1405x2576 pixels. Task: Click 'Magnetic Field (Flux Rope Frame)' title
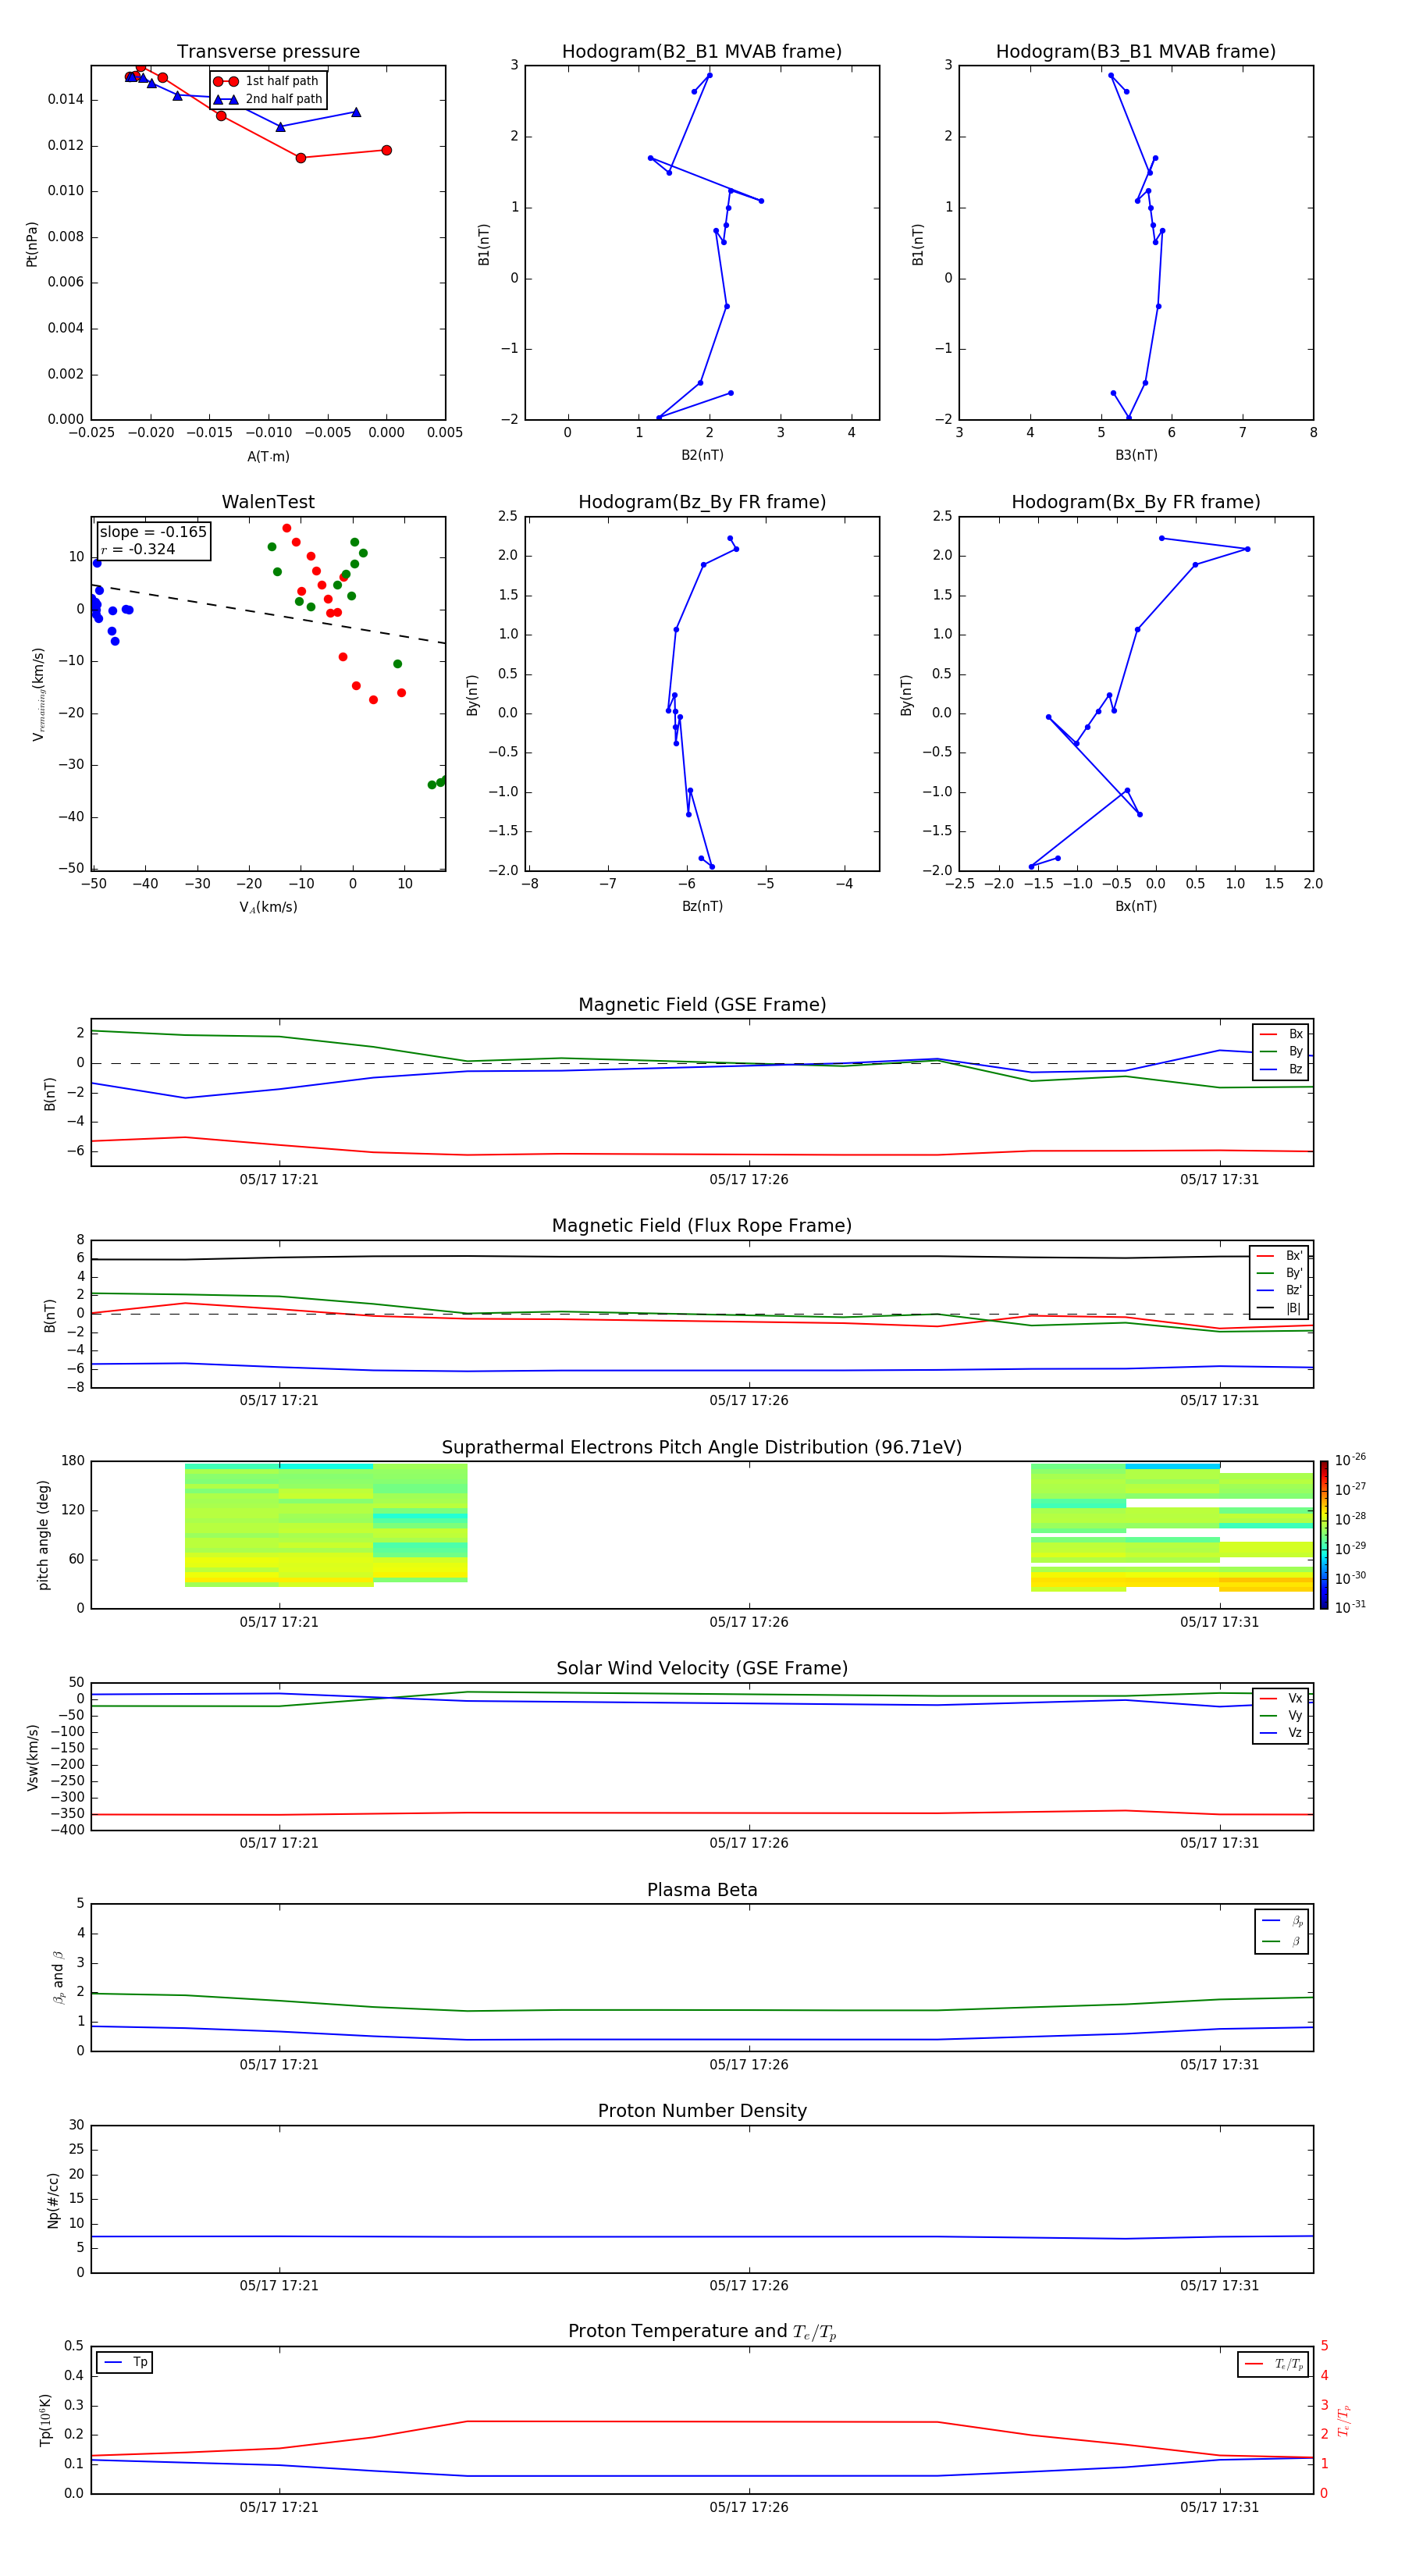pos(702,1226)
